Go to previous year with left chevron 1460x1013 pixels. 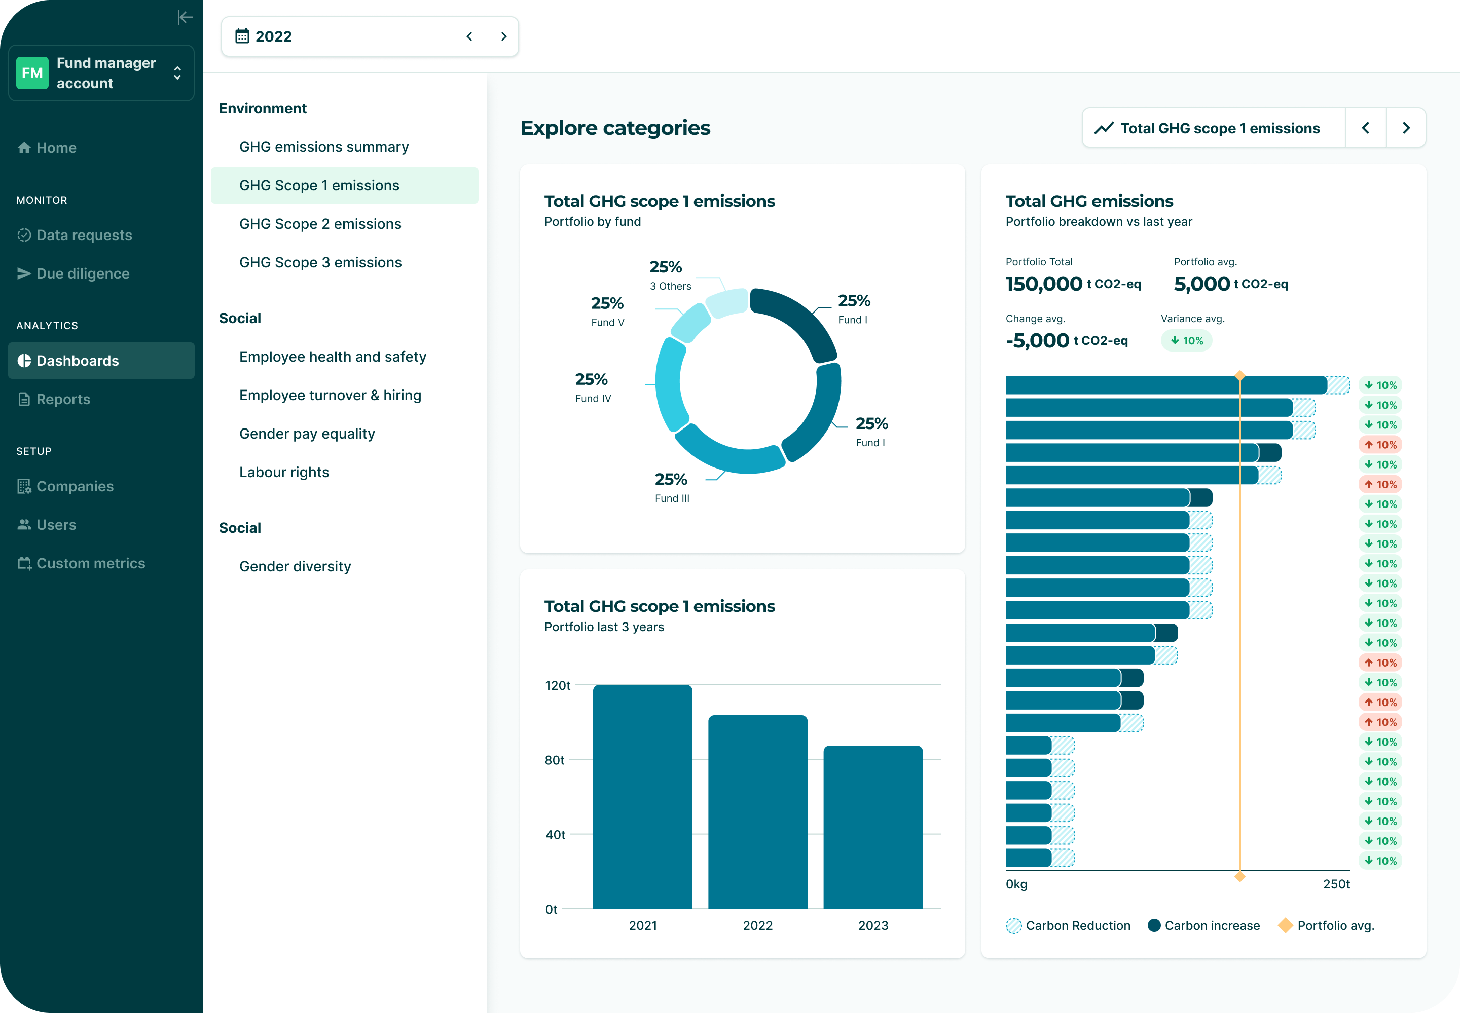[469, 36]
